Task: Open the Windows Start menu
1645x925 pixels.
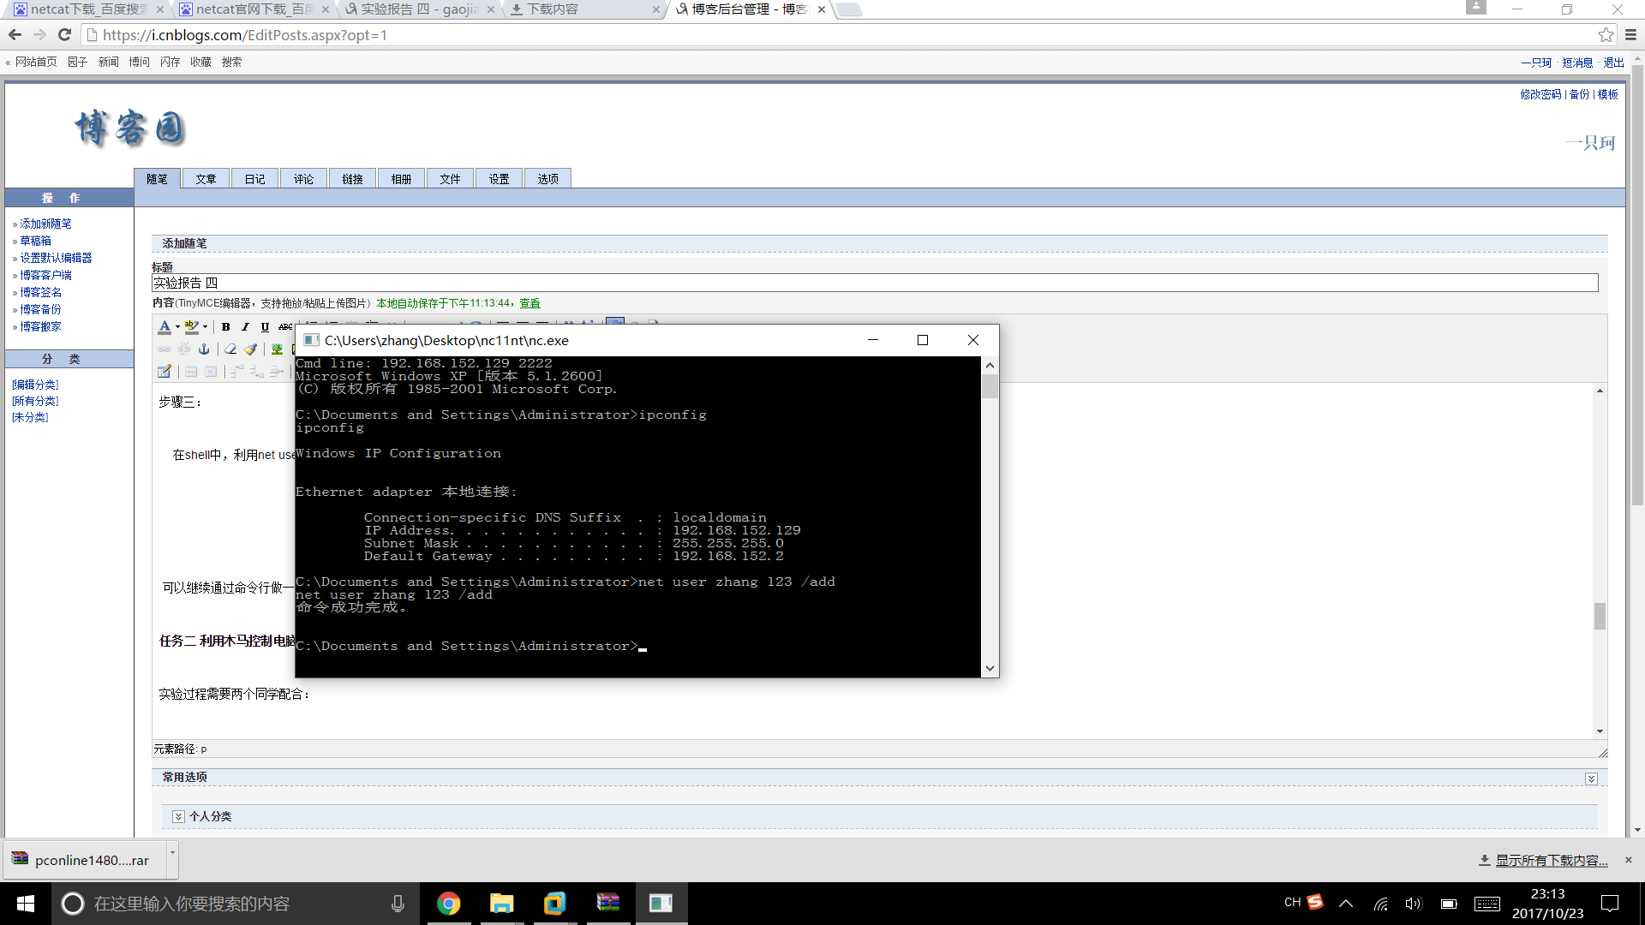Action: pyautogui.click(x=26, y=904)
